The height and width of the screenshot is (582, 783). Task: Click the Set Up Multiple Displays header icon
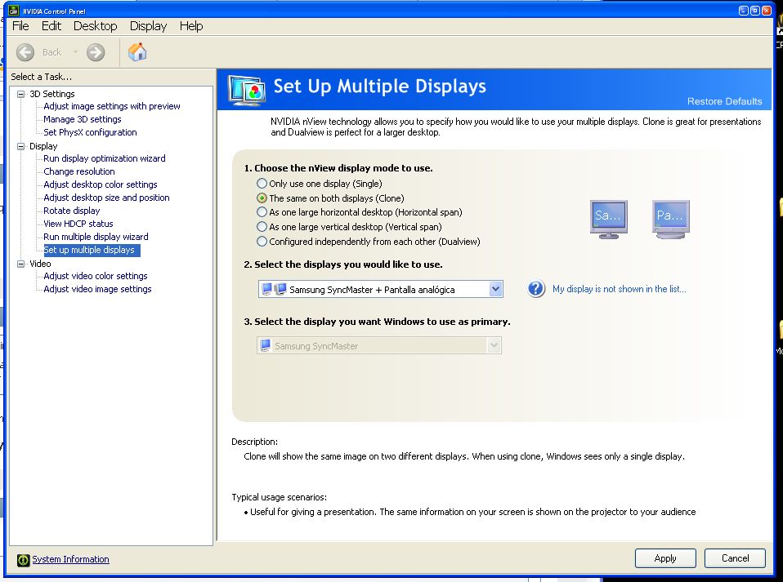[x=247, y=90]
